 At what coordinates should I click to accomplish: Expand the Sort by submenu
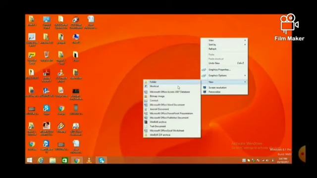click(224, 44)
